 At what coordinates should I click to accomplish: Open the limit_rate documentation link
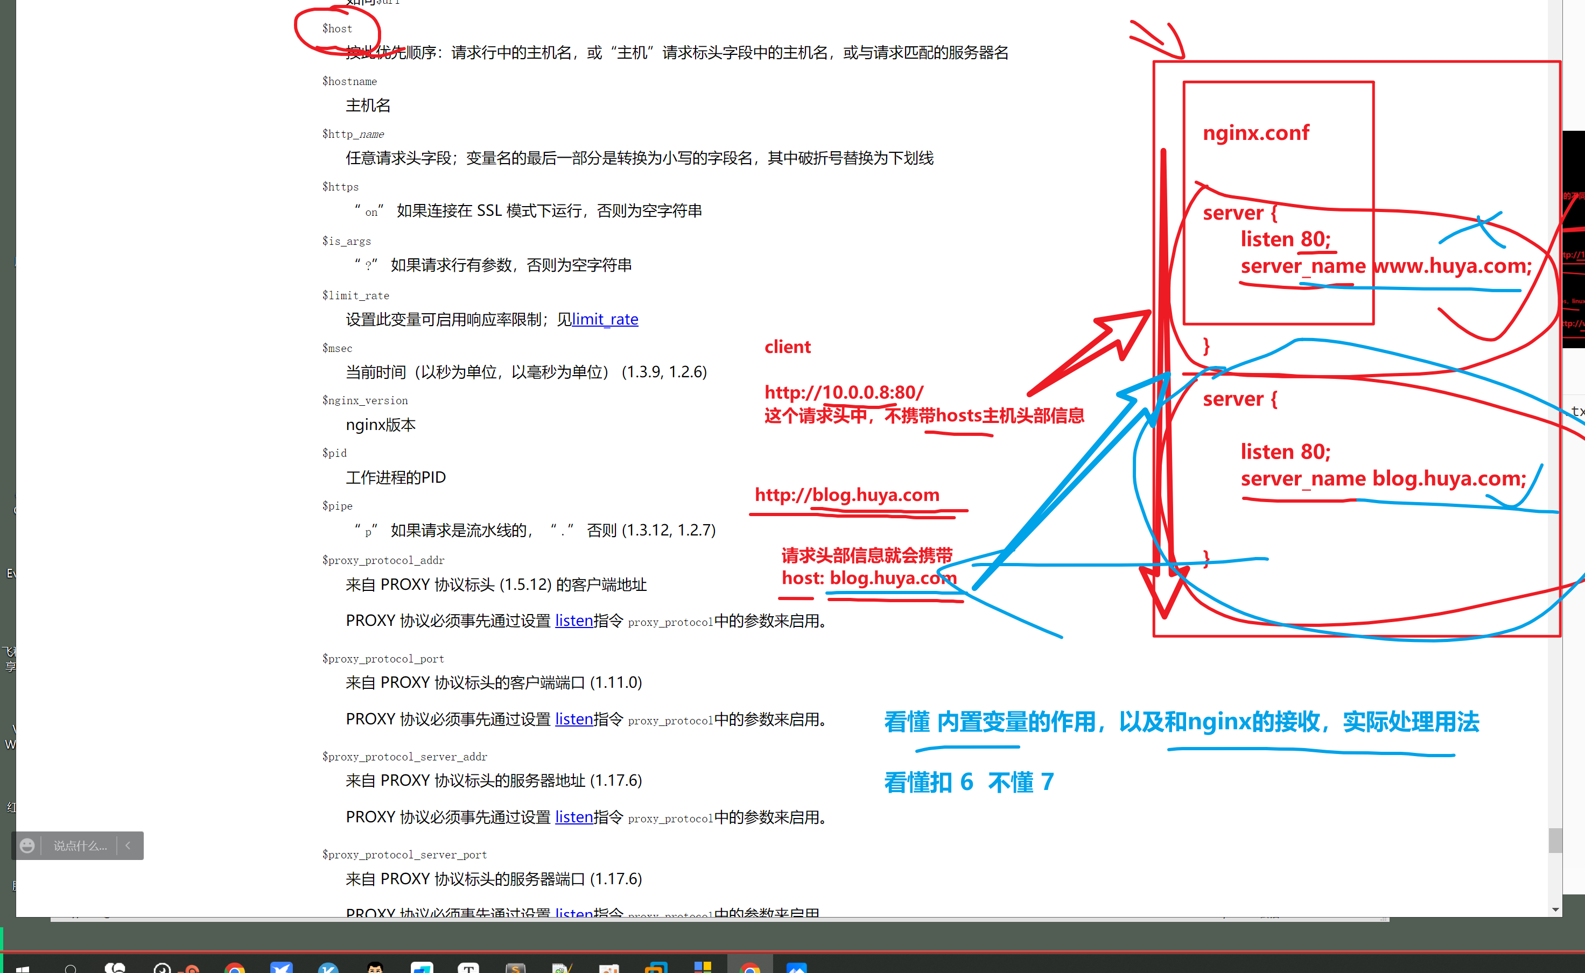(x=605, y=319)
